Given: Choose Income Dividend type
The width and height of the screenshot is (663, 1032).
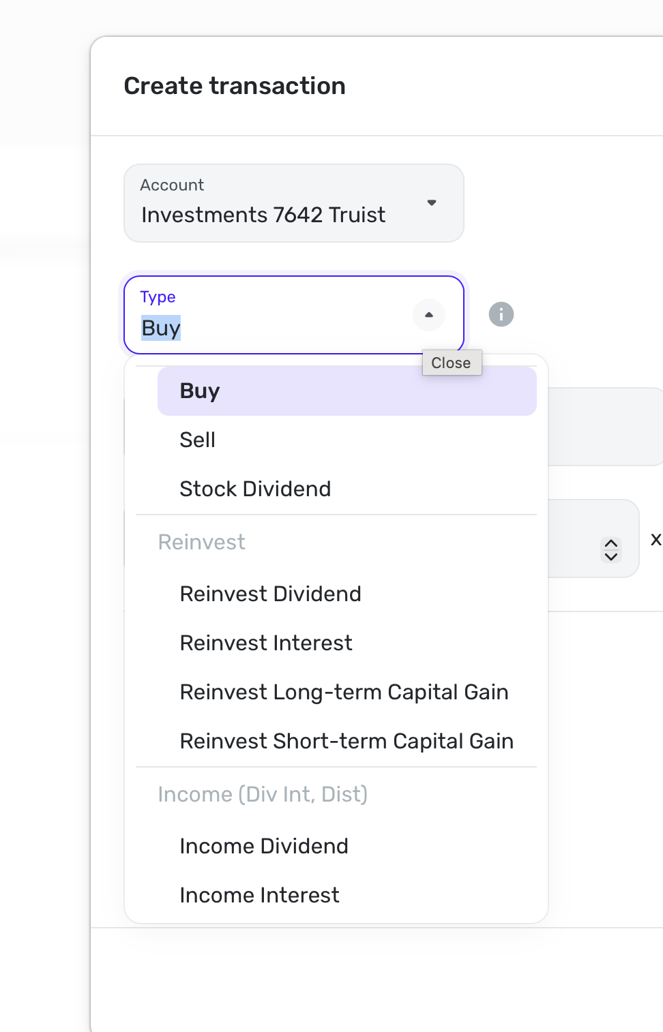Looking at the screenshot, I should [x=264, y=846].
